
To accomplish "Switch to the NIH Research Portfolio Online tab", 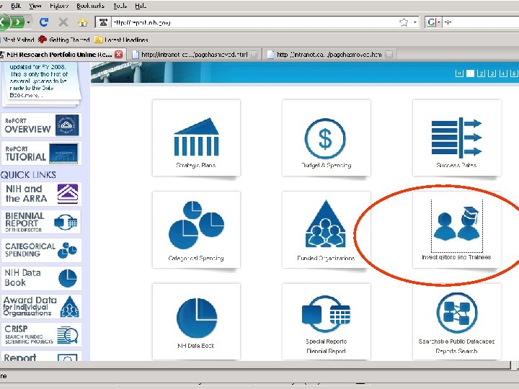I will click(x=61, y=55).
